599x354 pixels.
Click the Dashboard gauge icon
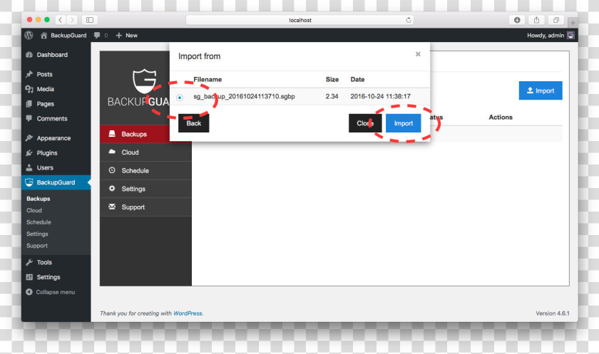pos(29,55)
